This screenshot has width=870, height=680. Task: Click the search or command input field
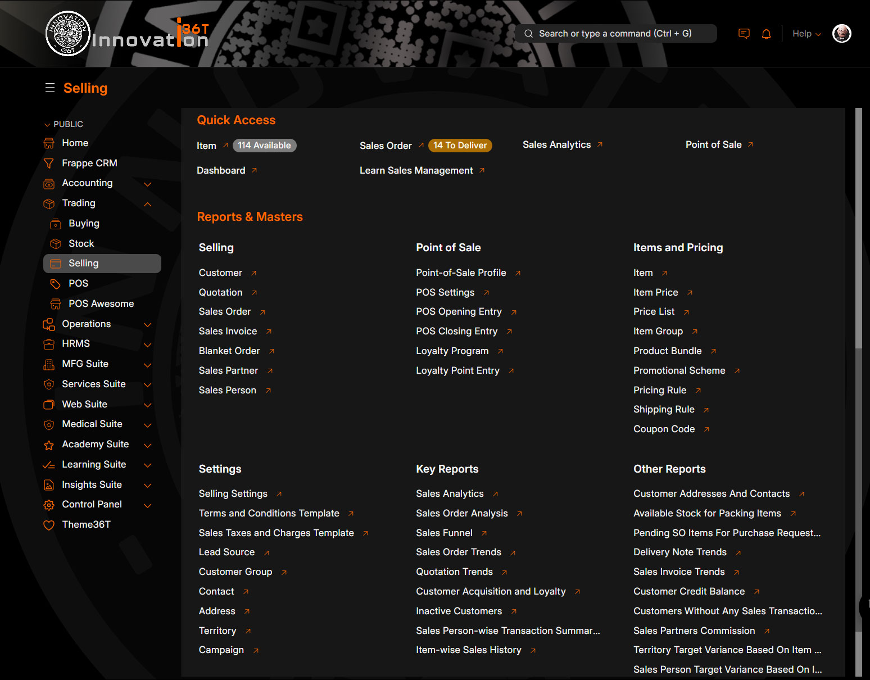[x=615, y=34]
